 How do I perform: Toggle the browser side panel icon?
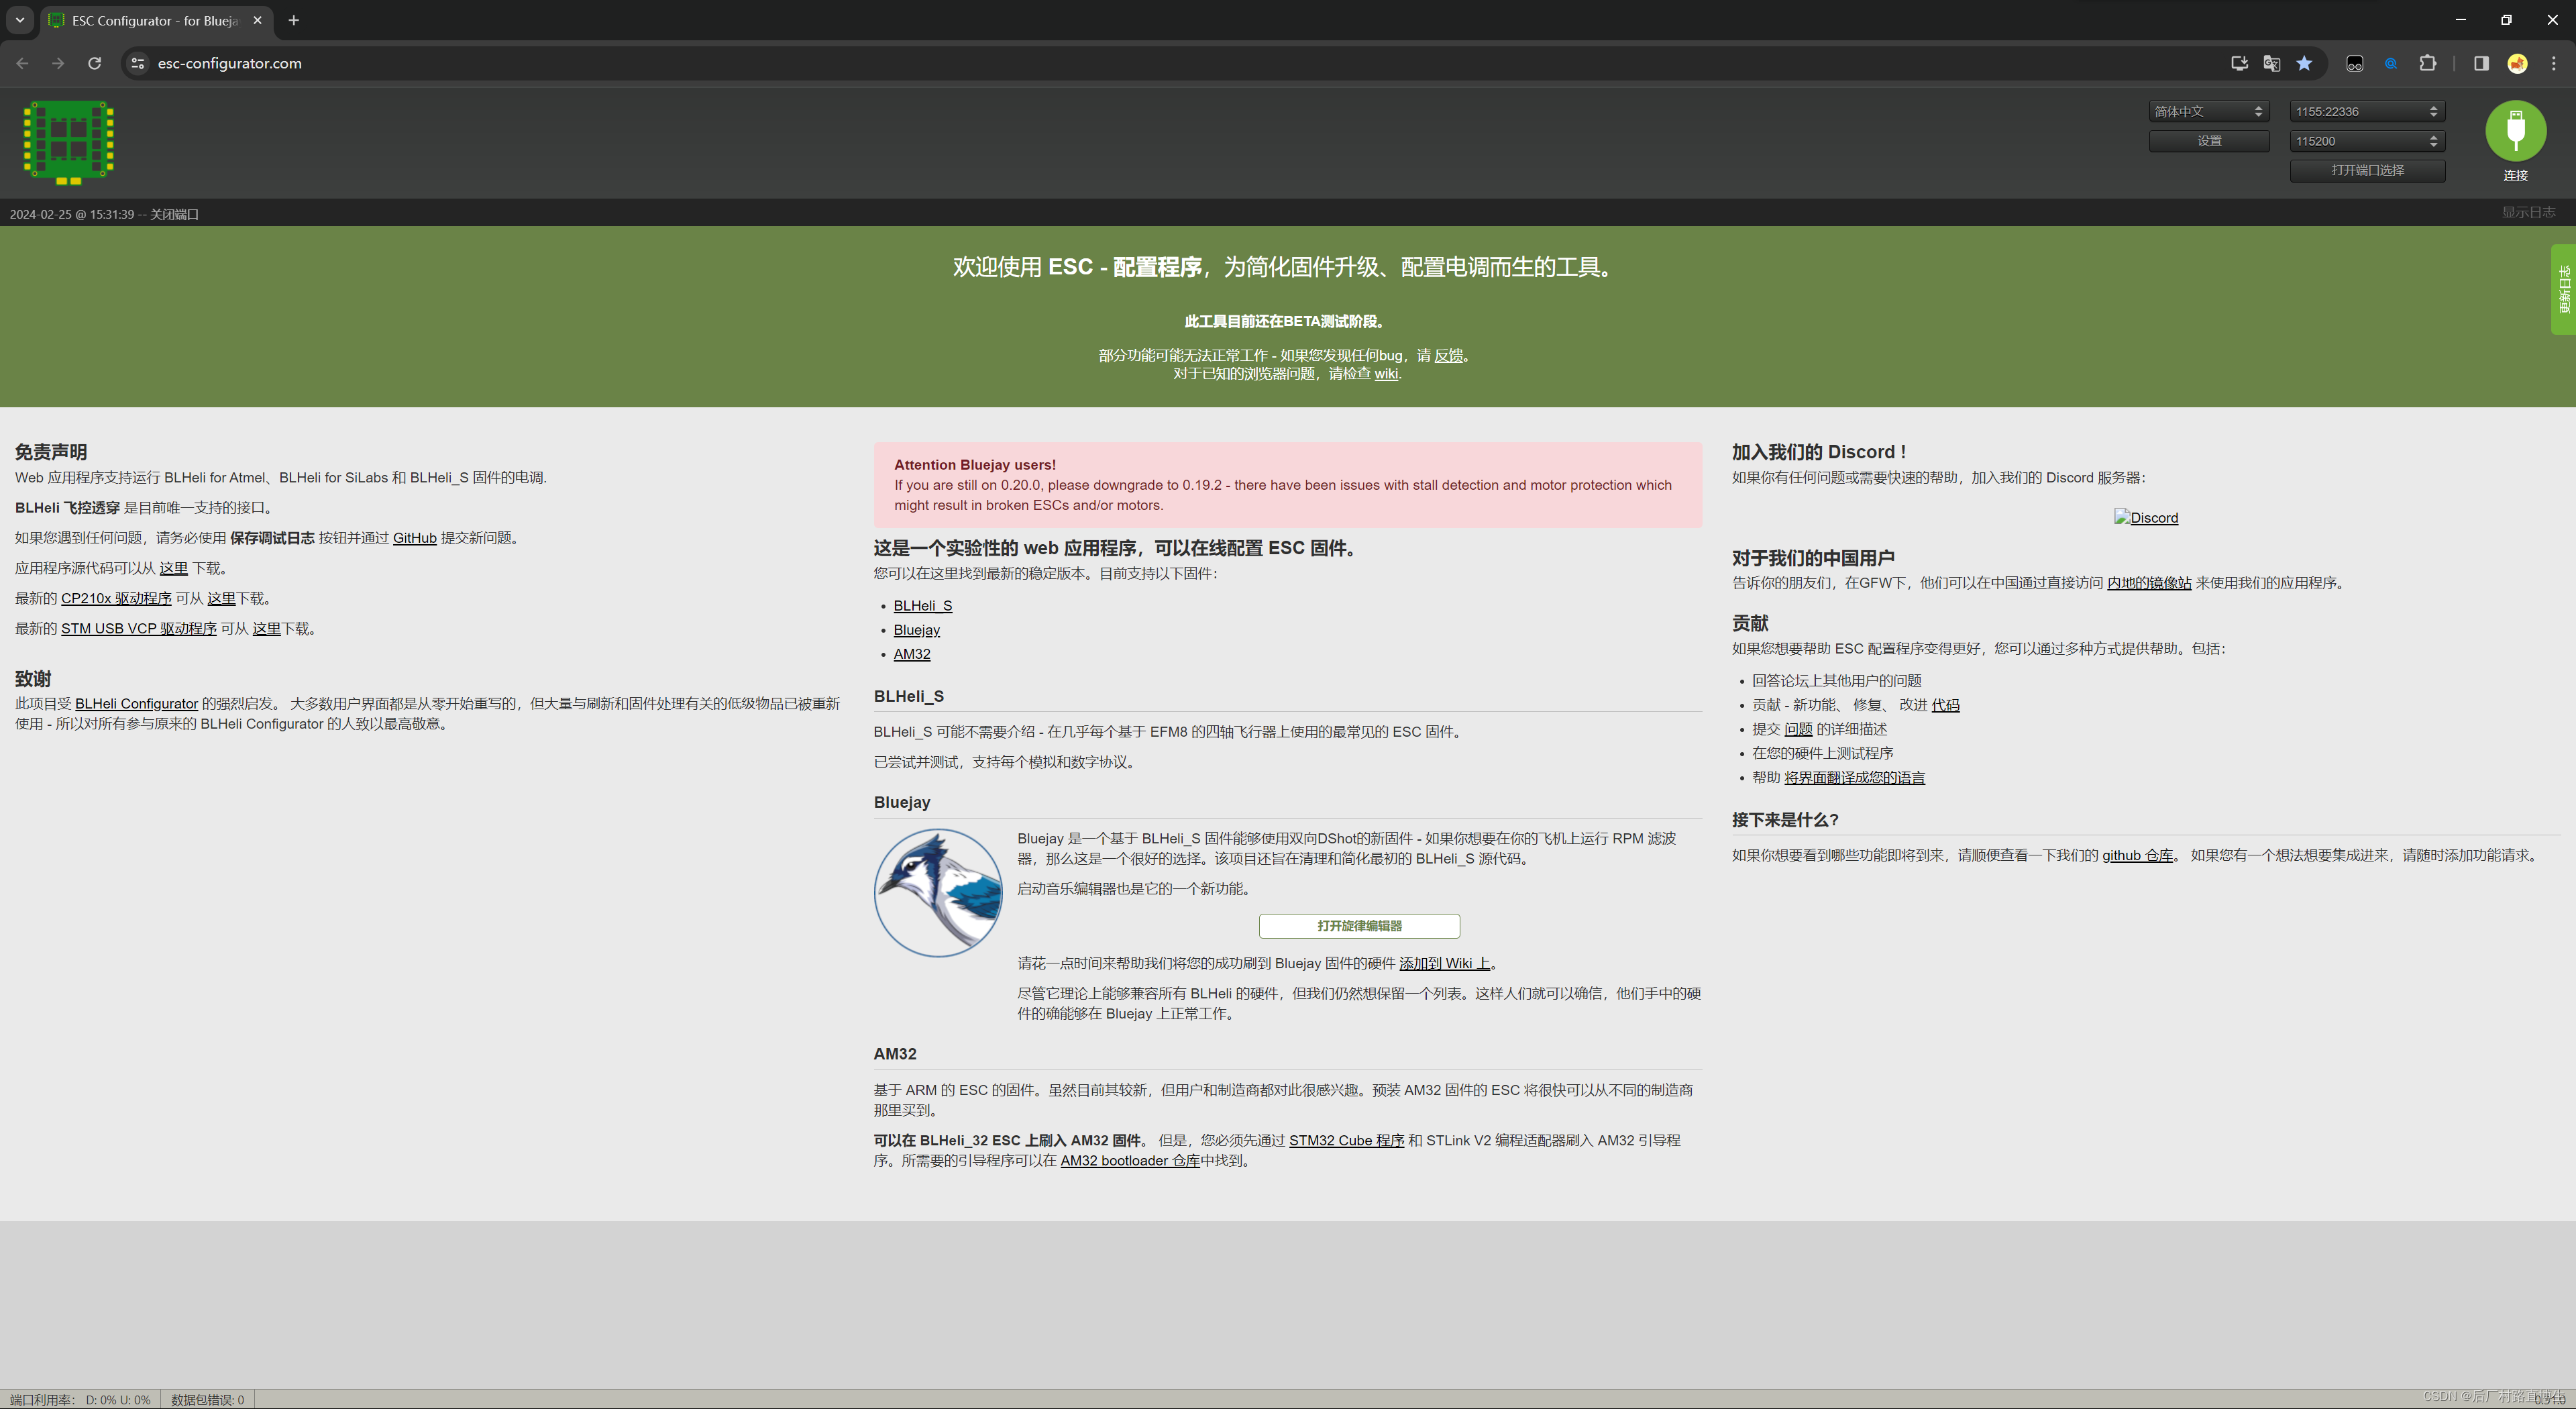[x=2481, y=63]
